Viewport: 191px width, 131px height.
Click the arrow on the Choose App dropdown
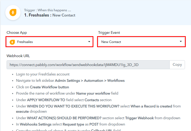click(x=89, y=42)
